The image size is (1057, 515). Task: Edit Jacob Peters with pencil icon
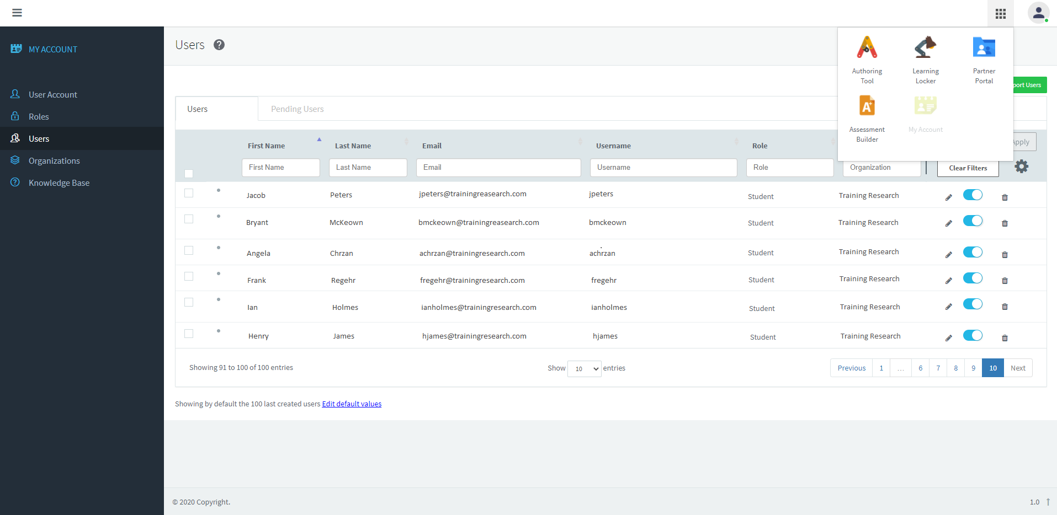[948, 197]
